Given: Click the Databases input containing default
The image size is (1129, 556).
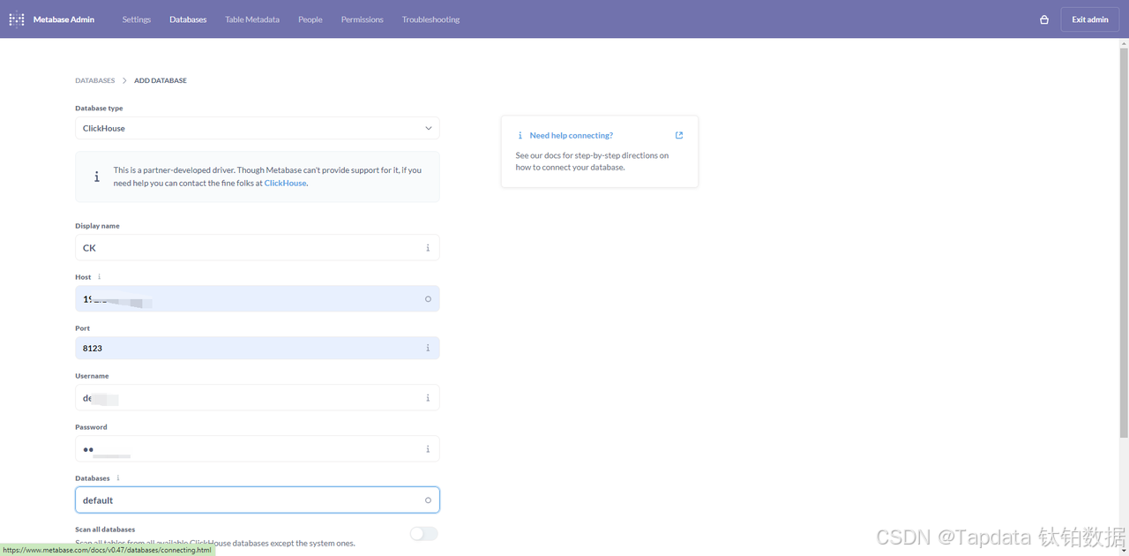Looking at the screenshot, I should coord(258,500).
